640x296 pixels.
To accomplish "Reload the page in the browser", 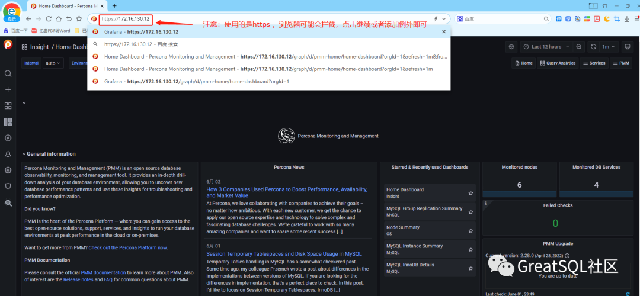I will (49, 19).
